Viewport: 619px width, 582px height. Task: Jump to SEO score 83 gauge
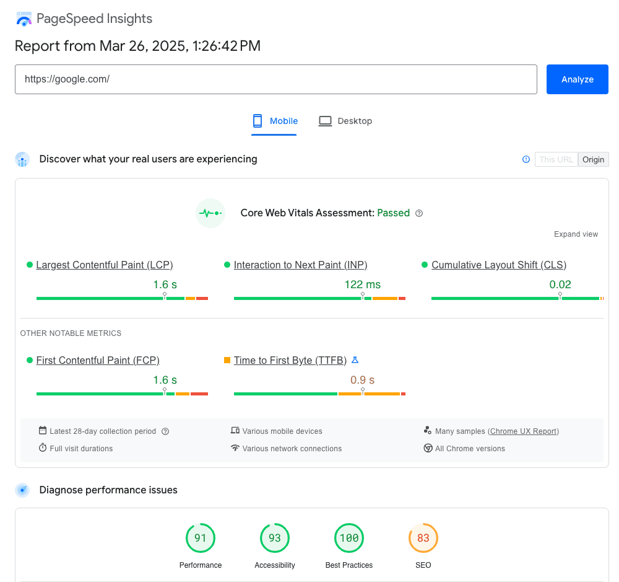tap(423, 538)
